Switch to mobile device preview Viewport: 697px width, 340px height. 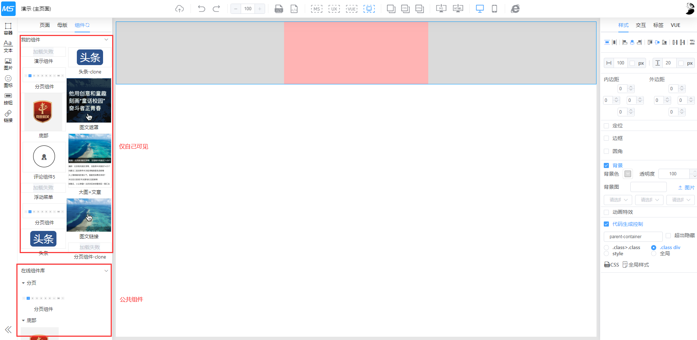pyautogui.click(x=494, y=9)
